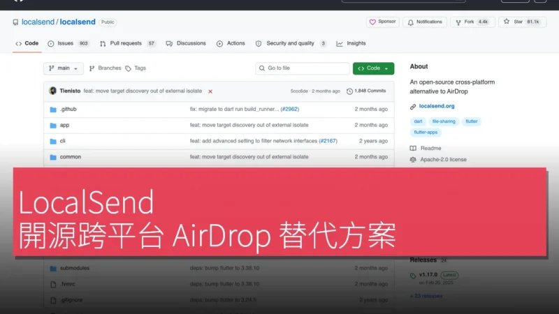The height and width of the screenshot is (314, 559).
Task: Go to the Actions tab
Action: coord(231,43)
